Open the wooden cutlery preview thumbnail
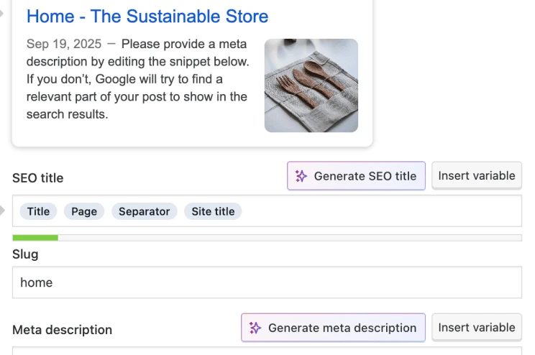This screenshot has width=535, height=355. (311, 86)
